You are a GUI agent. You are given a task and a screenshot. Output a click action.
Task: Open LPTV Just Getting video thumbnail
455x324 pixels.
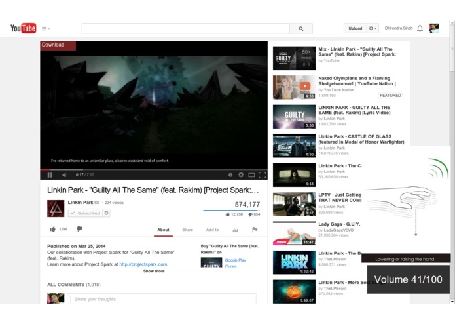tap(294, 204)
